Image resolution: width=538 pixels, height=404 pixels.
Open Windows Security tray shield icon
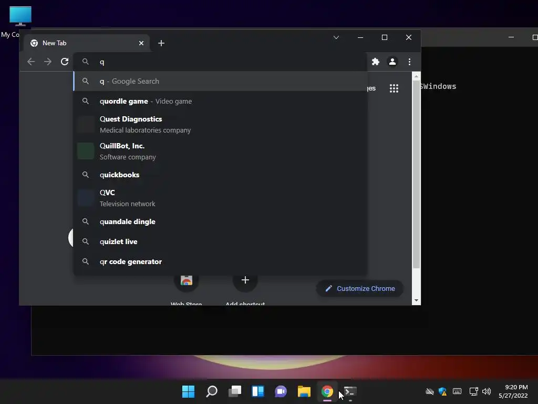click(442, 391)
